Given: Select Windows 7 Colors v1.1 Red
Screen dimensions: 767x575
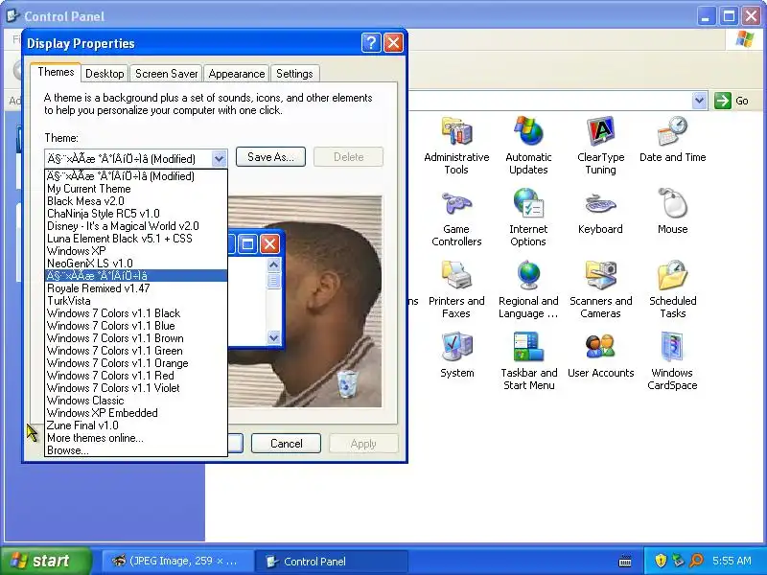Looking at the screenshot, I should [136, 376].
